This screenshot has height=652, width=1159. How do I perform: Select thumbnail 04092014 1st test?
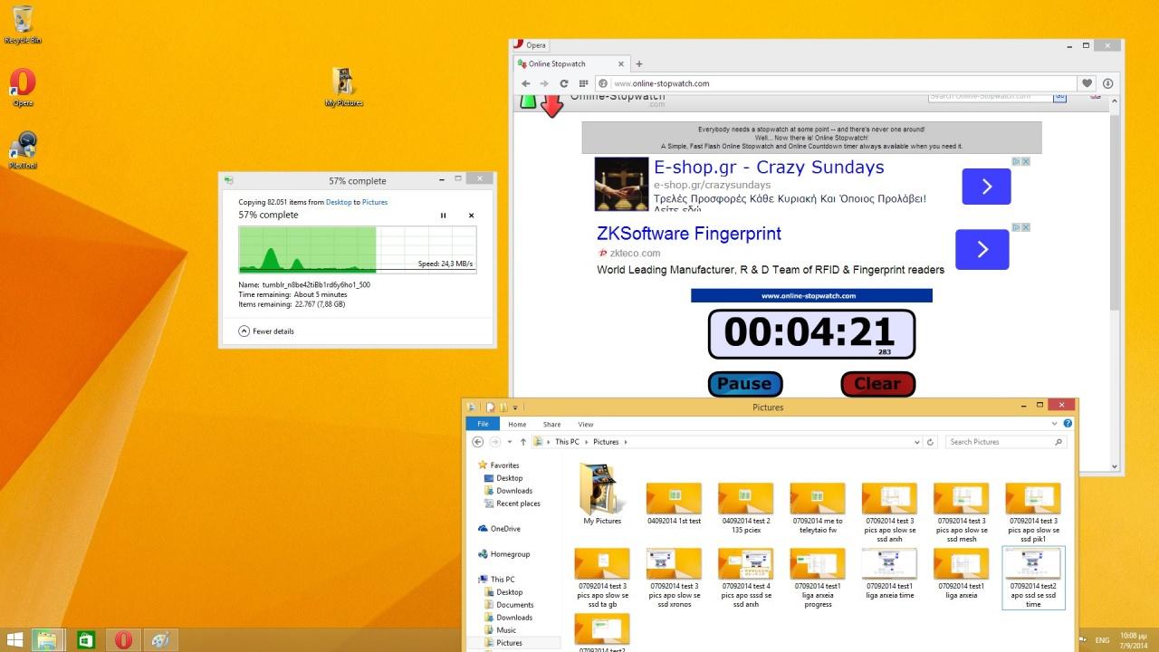pos(674,503)
